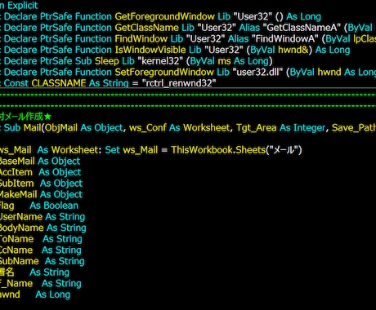Click the CLASSNAME constant name

[x=59, y=83]
